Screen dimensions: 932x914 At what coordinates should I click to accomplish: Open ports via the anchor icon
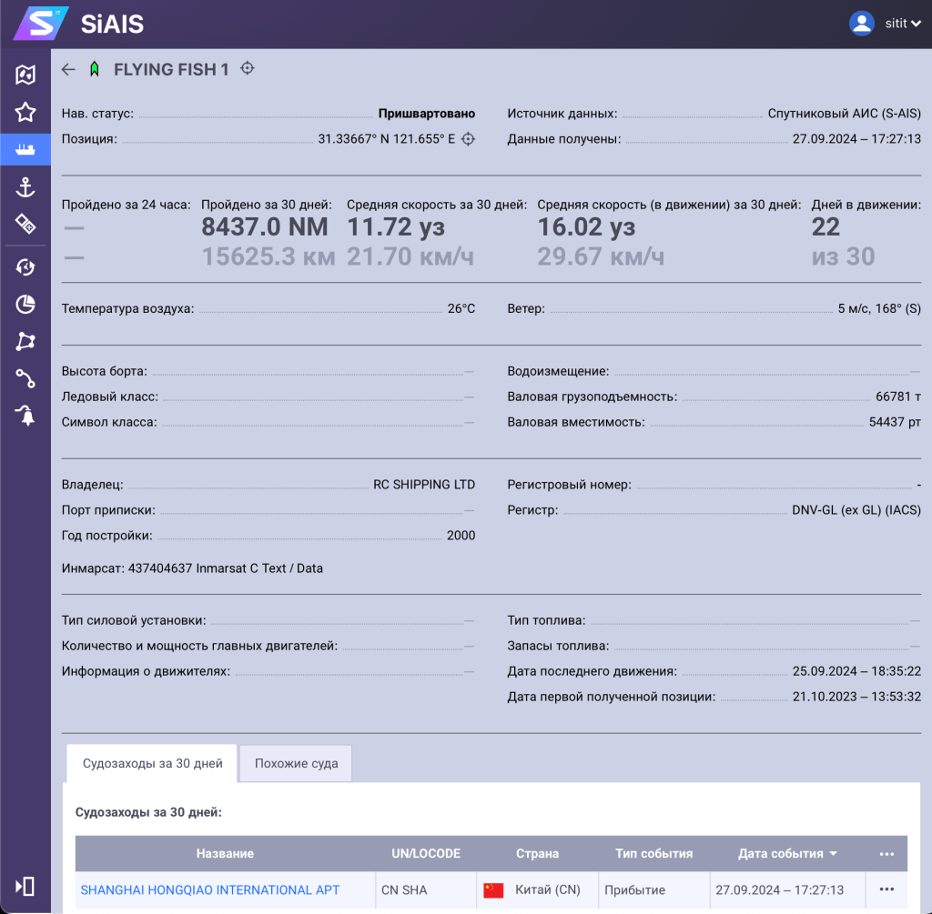pos(25,187)
